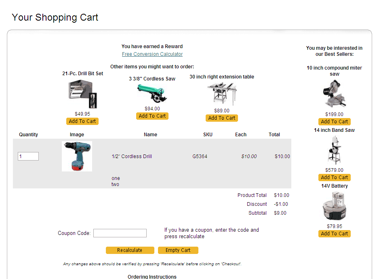
Task: Add the compound miter saw to cart
Action: click(334, 122)
